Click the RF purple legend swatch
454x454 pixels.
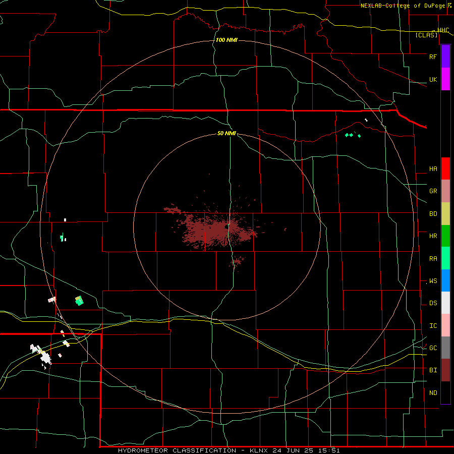pos(445,56)
